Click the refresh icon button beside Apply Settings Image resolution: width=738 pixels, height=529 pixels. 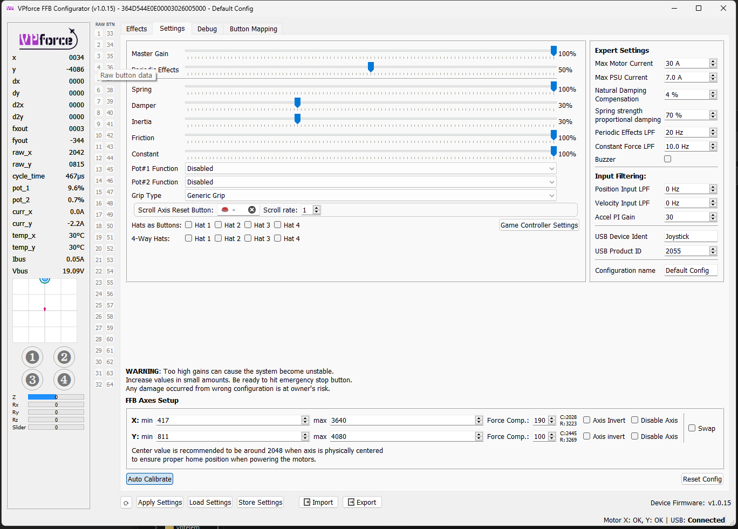(126, 503)
